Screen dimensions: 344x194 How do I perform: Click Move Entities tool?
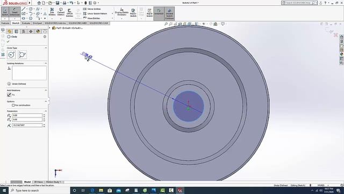point(91,18)
